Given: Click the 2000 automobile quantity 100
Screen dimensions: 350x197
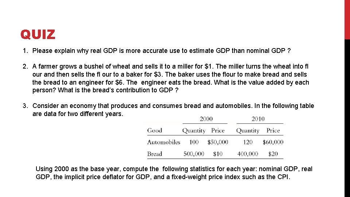Looking at the screenshot, I should click(194, 142).
